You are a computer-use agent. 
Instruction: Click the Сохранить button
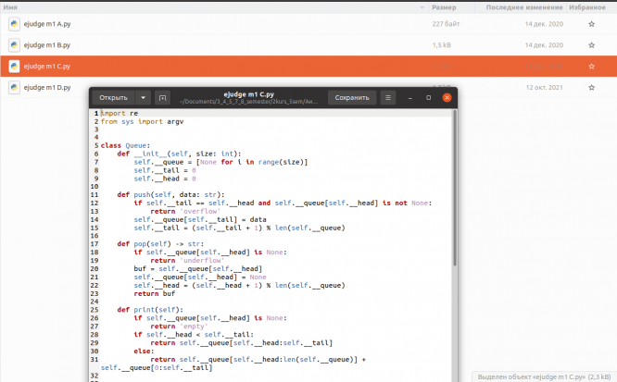tap(352, 97)
